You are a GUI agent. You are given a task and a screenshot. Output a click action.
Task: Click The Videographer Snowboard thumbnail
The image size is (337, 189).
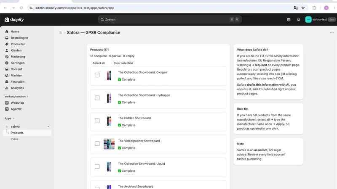[109, 144]
